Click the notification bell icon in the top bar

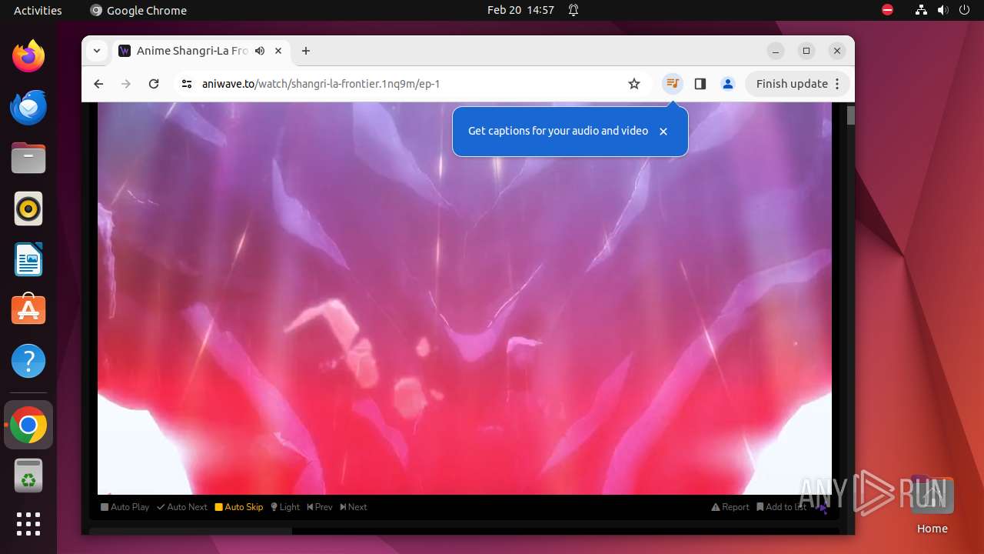point(573,10)
